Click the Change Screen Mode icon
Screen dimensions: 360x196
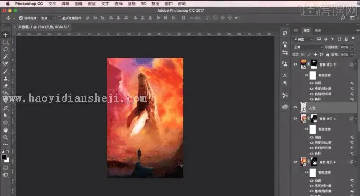pyautogui.click(x=5, y=175)
